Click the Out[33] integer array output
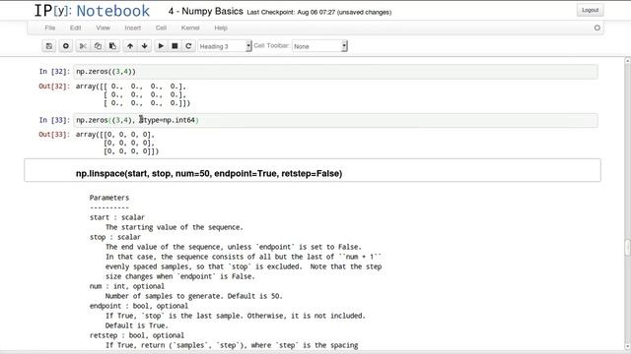631x354 pixels. coord(117,143)
